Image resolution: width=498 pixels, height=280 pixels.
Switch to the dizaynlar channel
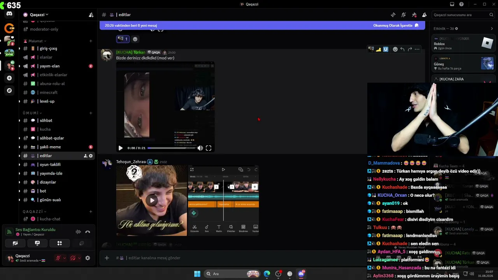(58, 182)
